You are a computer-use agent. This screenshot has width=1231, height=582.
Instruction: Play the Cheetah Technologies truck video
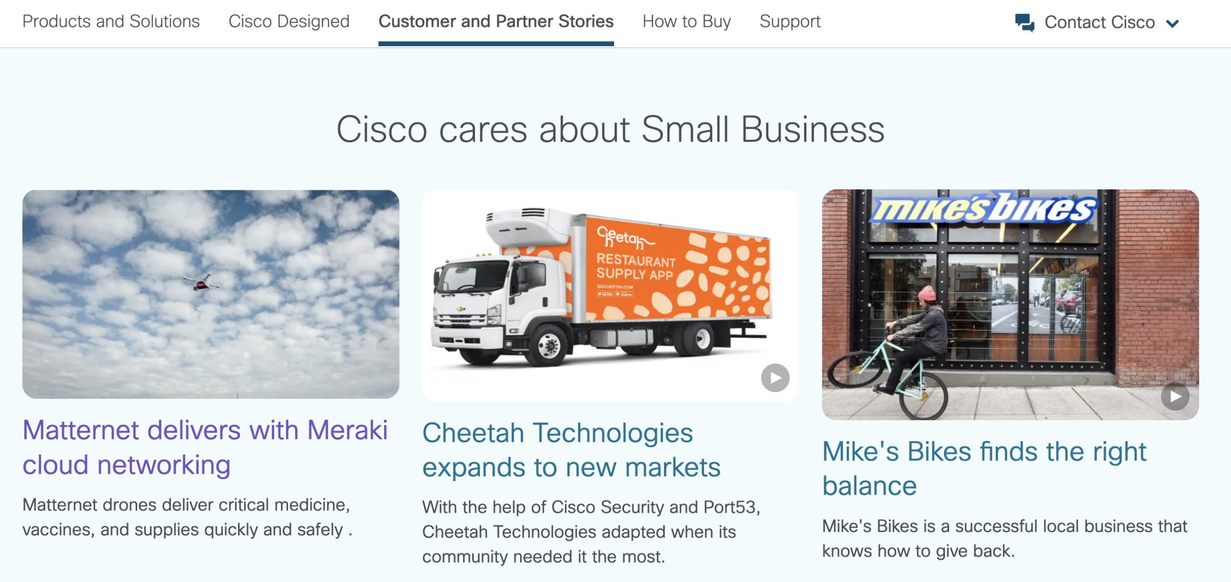point(775,378)
